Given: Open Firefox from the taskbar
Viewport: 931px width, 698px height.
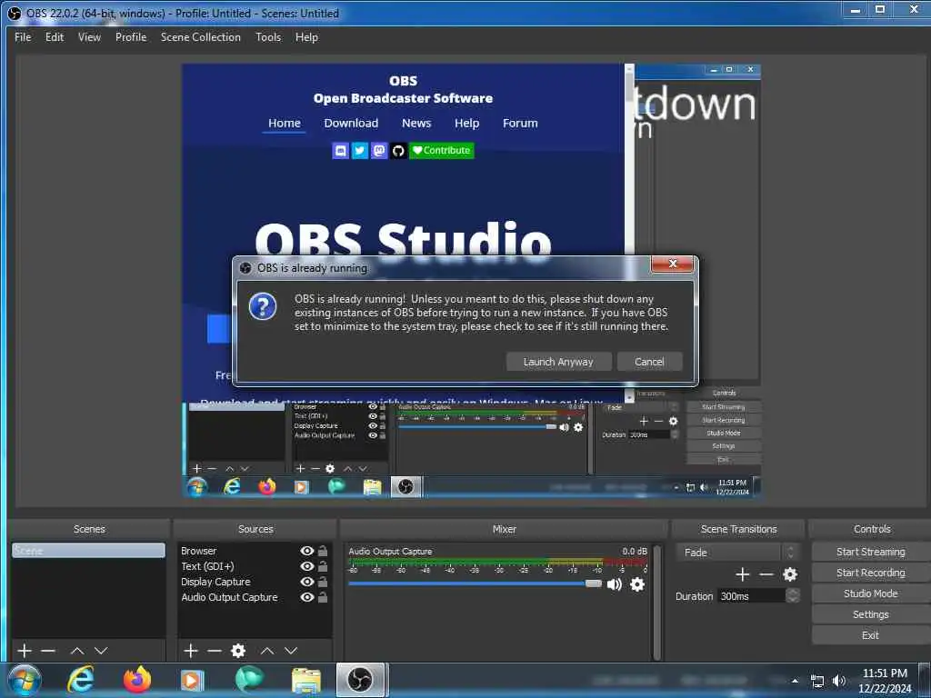Looking at the screenshot, I should click(137, 680).
